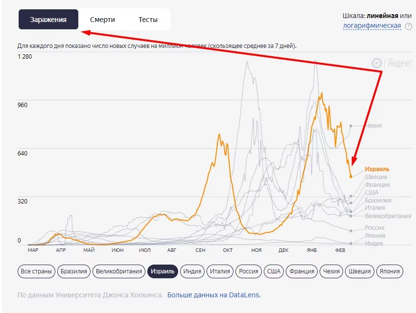Toggle the Все страны filter chip

coord(36,271)
